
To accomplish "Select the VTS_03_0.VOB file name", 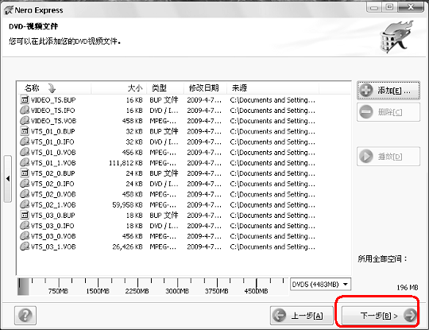I will [53, 236].
